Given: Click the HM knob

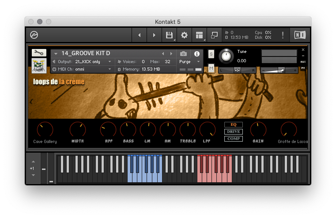Looking at the screenshot, I should click(168, 130).
